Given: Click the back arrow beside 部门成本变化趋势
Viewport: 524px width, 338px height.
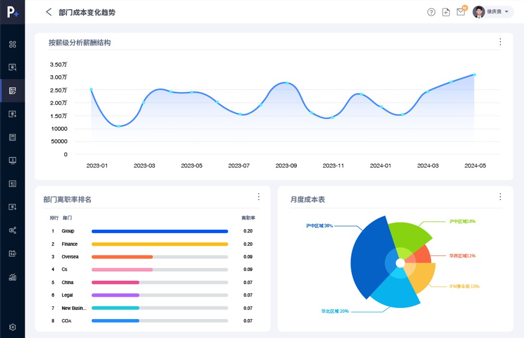Looking at the screenshot, I should 49,12.
